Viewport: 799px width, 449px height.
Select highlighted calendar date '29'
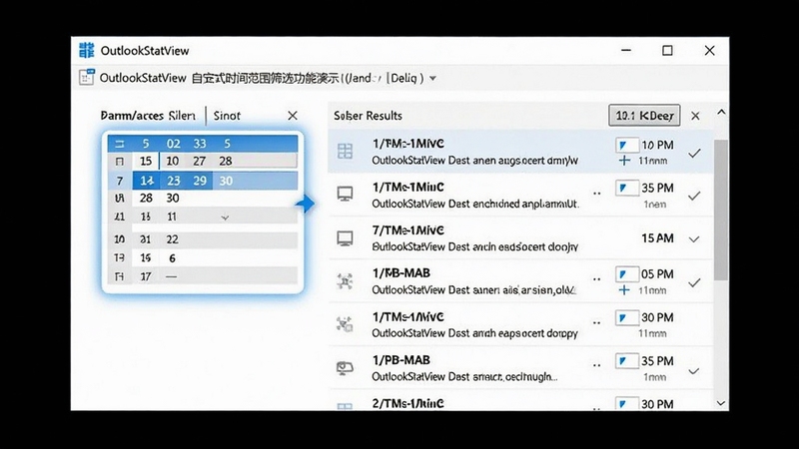(x=200, y=181)
